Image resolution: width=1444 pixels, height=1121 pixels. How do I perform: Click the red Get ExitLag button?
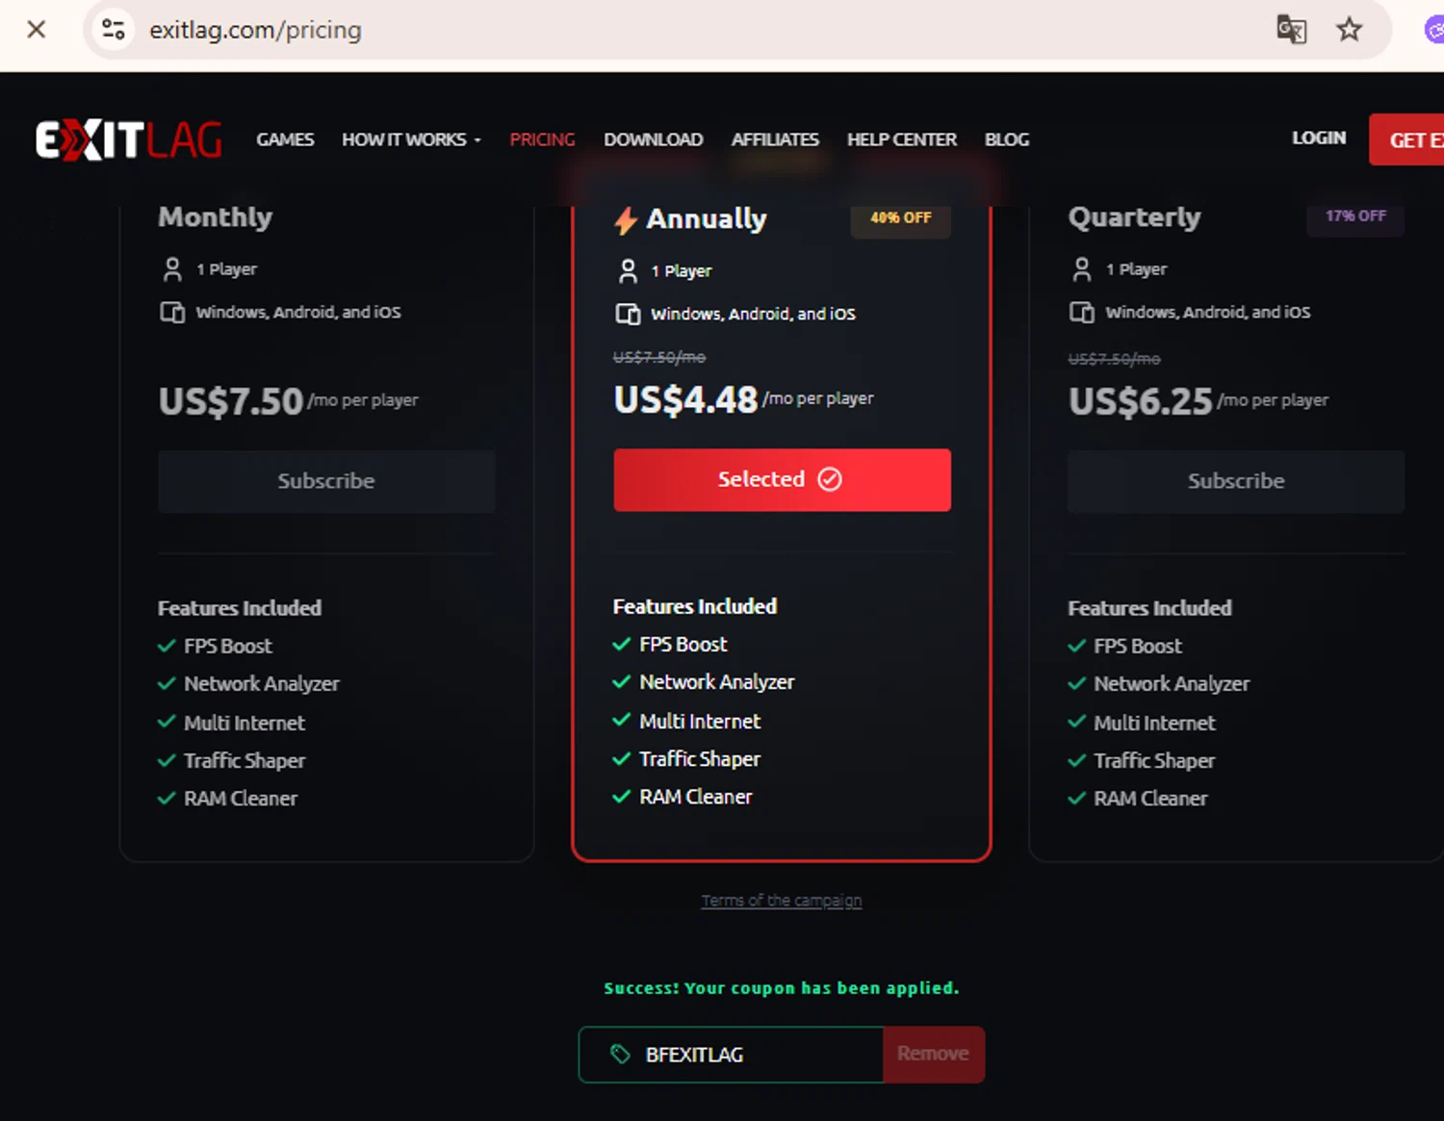click(1407, 140)
